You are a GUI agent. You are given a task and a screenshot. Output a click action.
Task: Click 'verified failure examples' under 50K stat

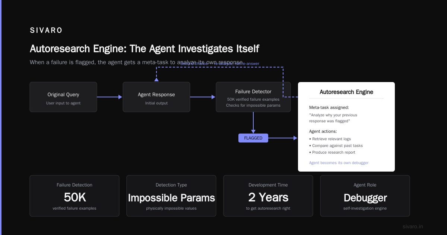coord(74,208)
